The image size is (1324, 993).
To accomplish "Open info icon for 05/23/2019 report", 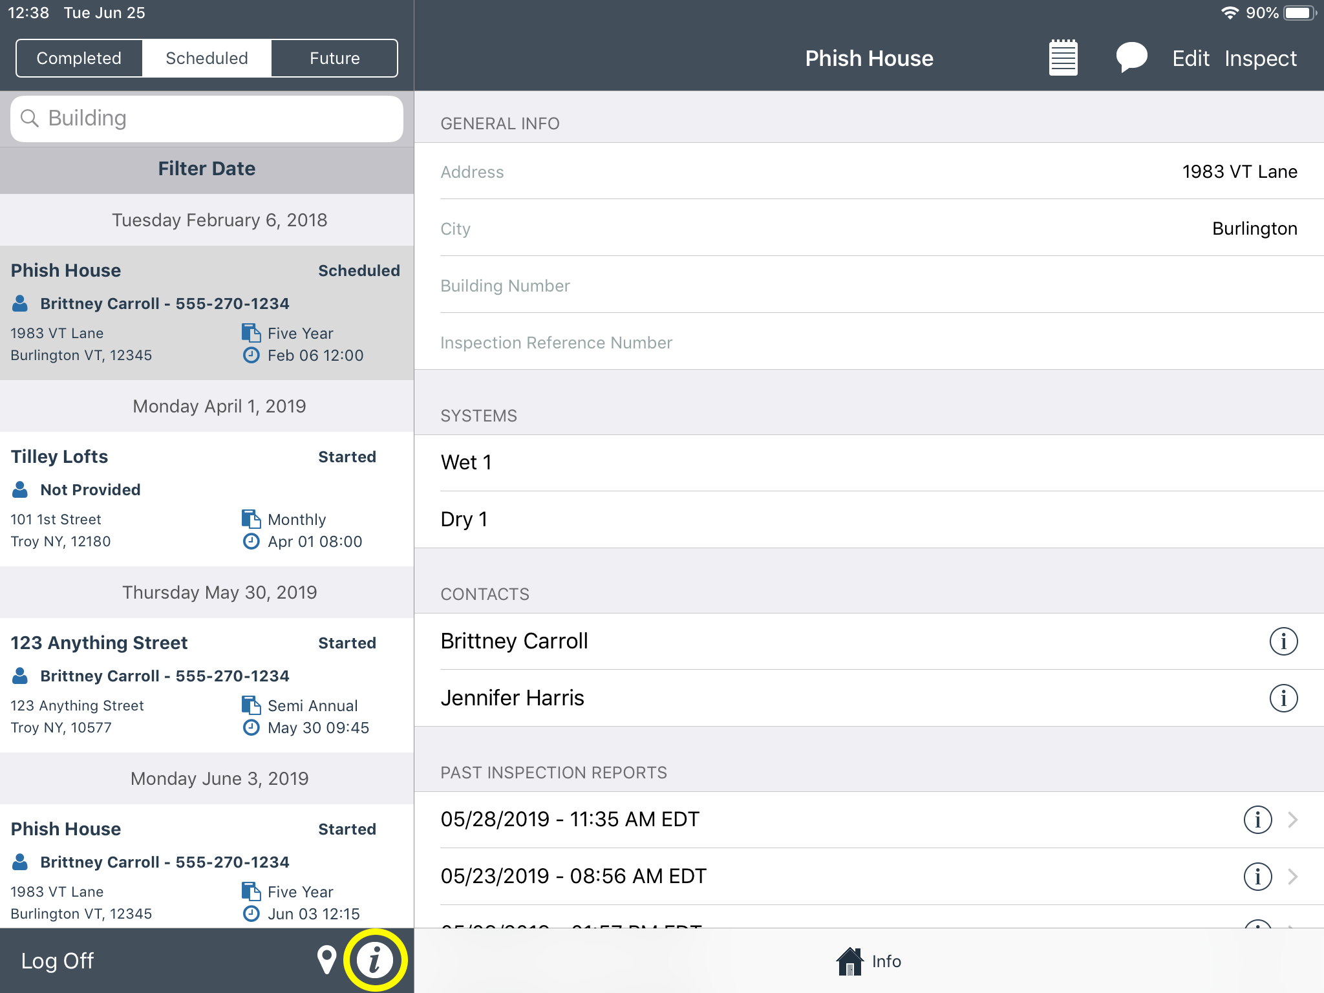I will pos(1257,877).
